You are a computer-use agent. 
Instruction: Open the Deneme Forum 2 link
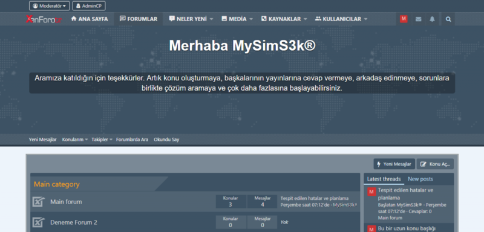(74, 222)
